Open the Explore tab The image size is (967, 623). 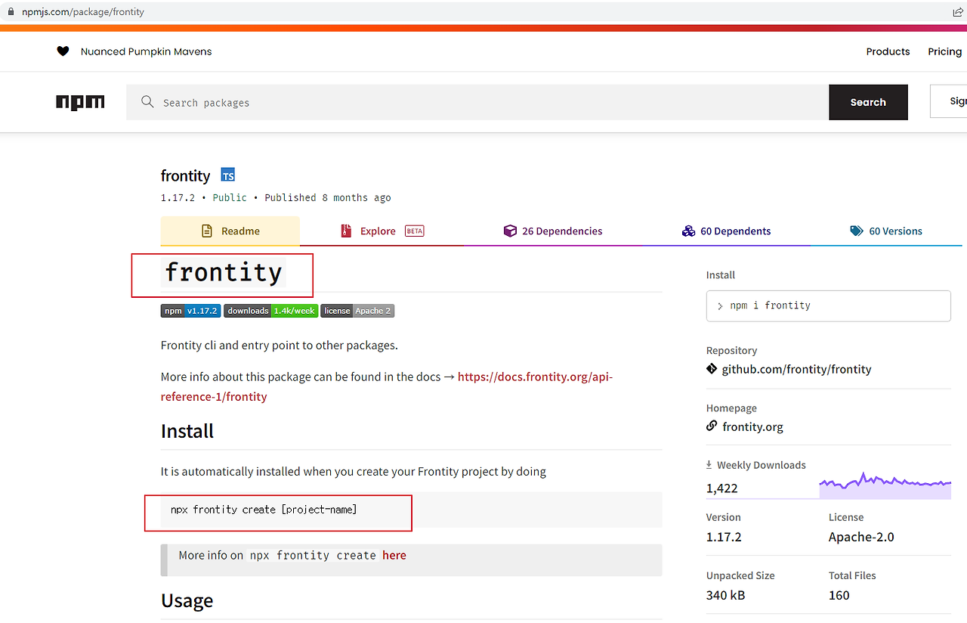pos(382,231)
